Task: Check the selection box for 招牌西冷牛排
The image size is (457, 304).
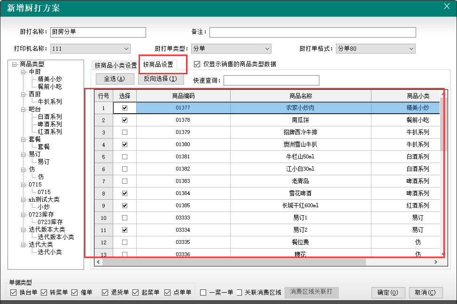Action: click(125, 132)
